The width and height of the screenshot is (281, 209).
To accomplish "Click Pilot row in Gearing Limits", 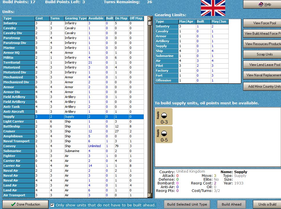I will pyautogui.click(x=192, y=66).
